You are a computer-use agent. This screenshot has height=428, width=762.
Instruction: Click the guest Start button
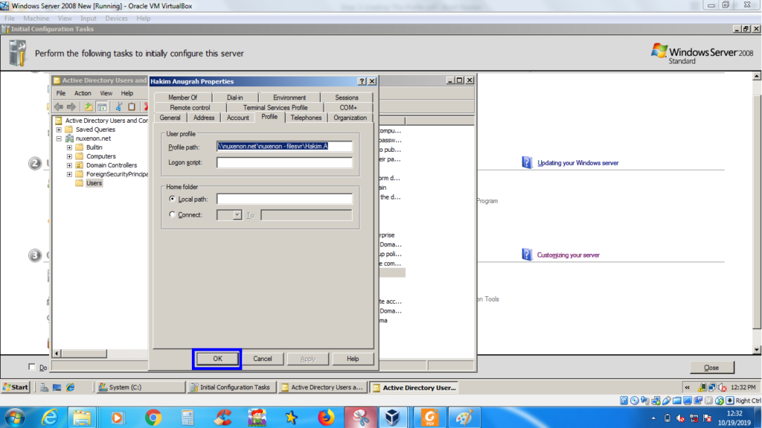click(x=16, y=387)
